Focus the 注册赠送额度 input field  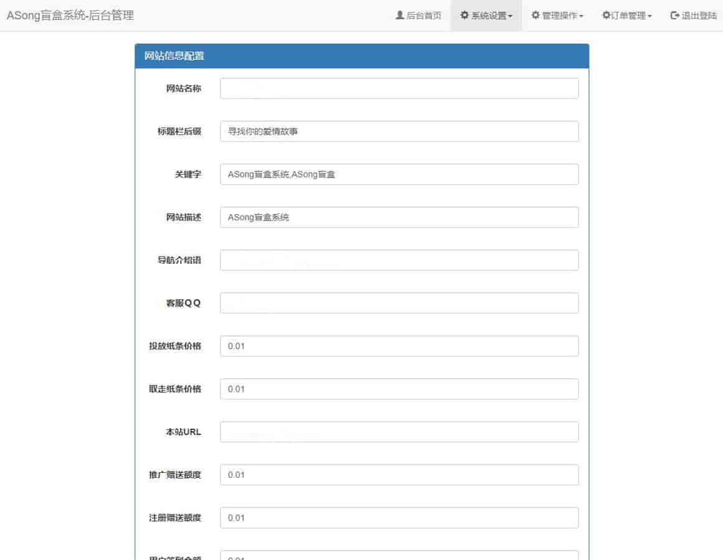(399, 518)
